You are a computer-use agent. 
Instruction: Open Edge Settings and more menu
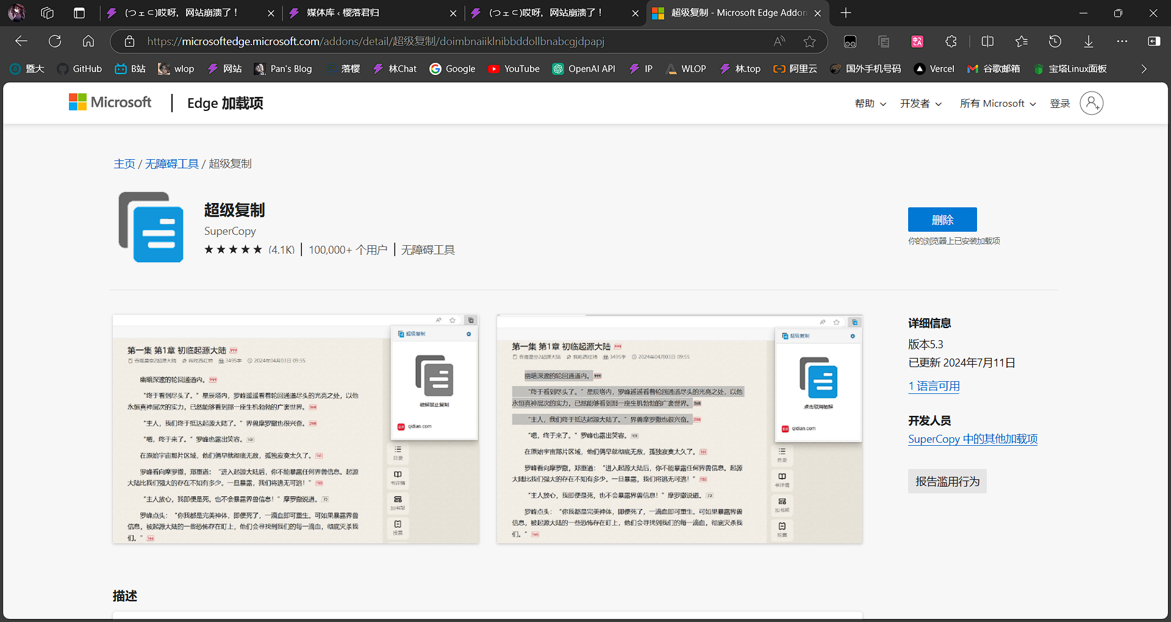[1122, 41]
